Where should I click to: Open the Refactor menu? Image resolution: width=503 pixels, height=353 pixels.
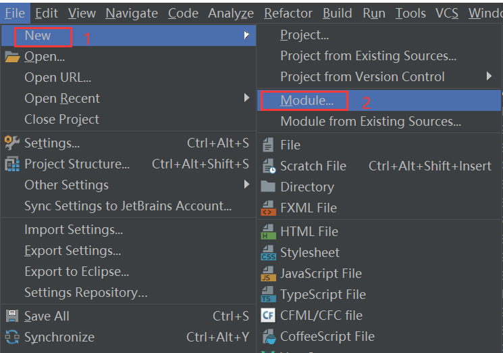point(288,14)
